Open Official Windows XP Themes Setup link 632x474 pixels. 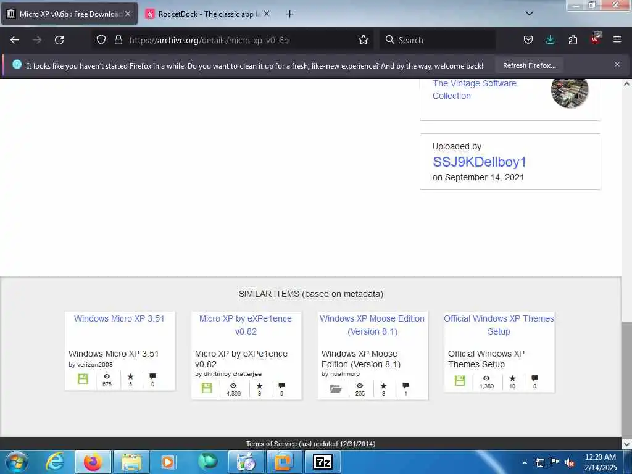tap(499, 325)
